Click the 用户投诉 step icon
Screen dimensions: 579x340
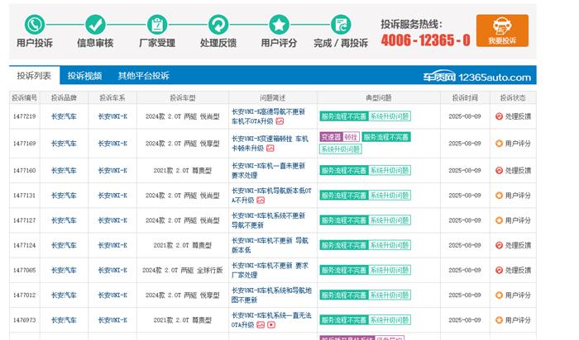[34, 24]
